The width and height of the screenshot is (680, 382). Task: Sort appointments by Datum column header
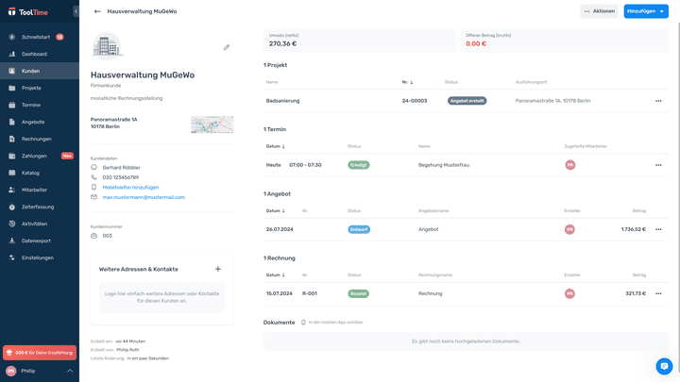pos(276,146)
